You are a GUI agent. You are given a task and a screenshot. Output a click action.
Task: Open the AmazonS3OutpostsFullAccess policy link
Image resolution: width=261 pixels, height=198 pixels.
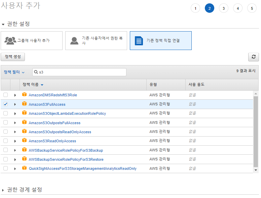click(x=54, y=123)
